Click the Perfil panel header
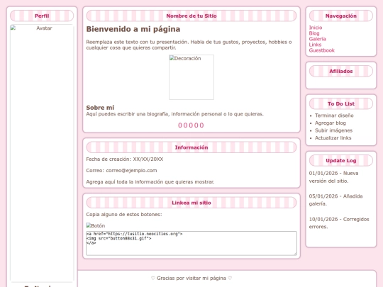The image size is (383, 287). pyautogui.click(x=42, y=16)
